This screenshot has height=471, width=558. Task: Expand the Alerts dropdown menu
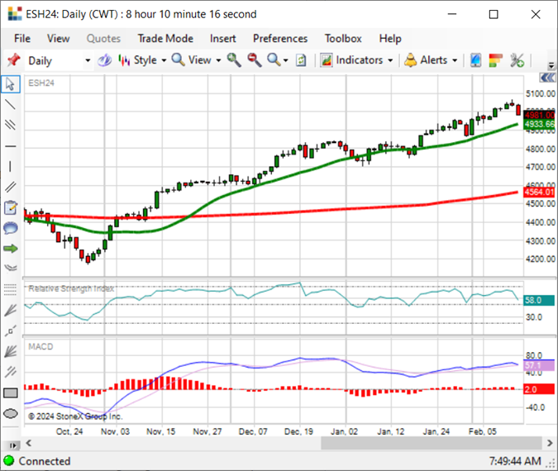[x=431, y=60]
